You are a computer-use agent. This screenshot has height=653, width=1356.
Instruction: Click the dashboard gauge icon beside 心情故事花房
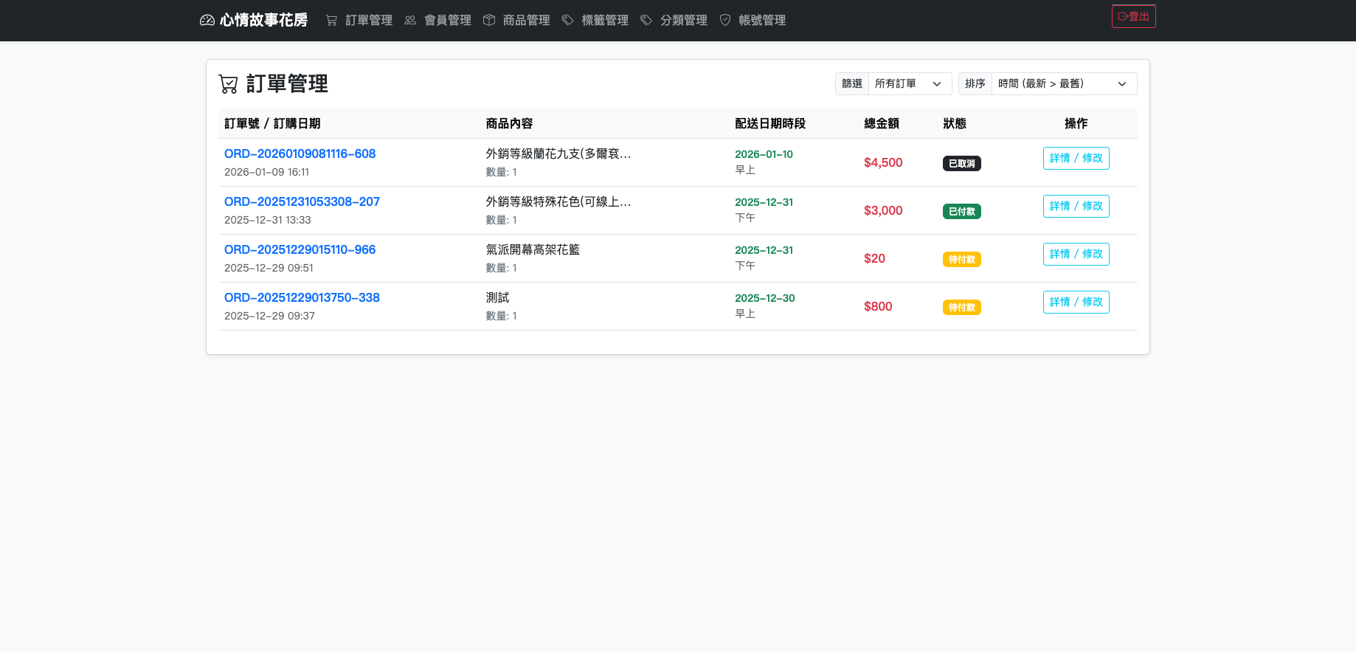point(207,20)
